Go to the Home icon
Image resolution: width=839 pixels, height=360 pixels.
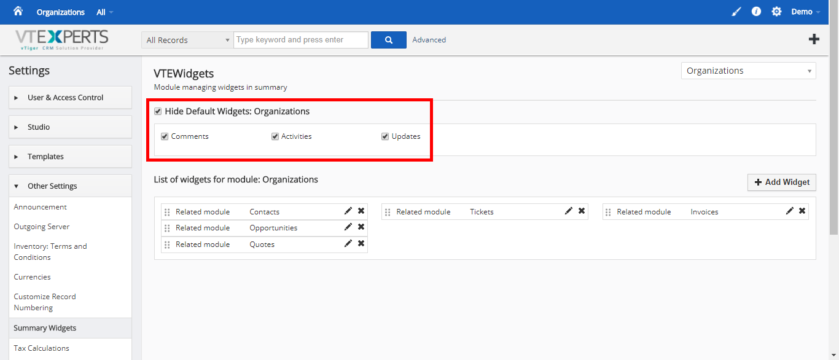tap(18, 11)
